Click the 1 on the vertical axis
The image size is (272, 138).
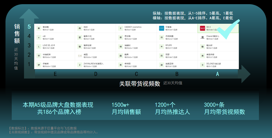(x=29, y=64)
